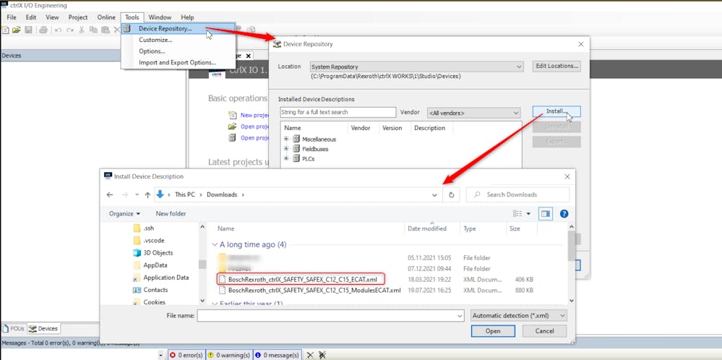Click Cancel in Install Device Description dialog
722x360 pixels.
[545, 331]
